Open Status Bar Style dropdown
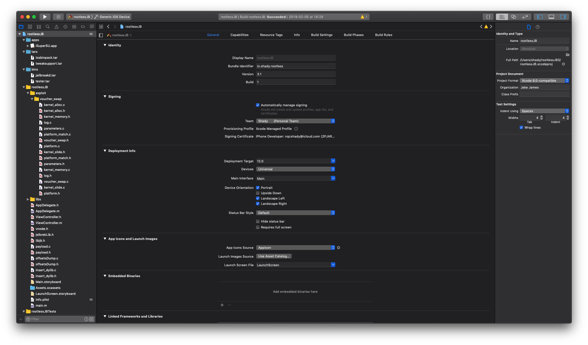This screenshot has width=588, height=345. coord(295,213)
